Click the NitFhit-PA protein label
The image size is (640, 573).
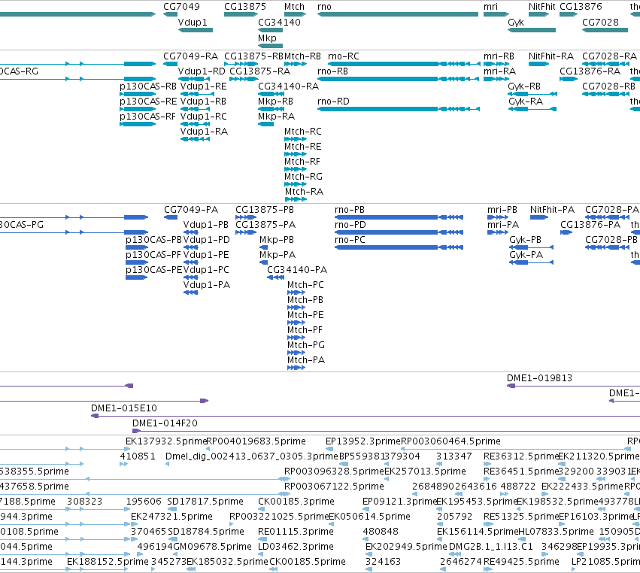[552, 209]
